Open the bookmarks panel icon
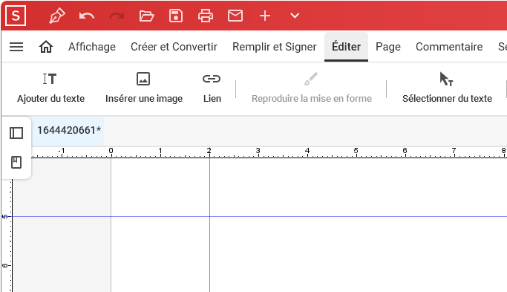 [x=16, y=162]
